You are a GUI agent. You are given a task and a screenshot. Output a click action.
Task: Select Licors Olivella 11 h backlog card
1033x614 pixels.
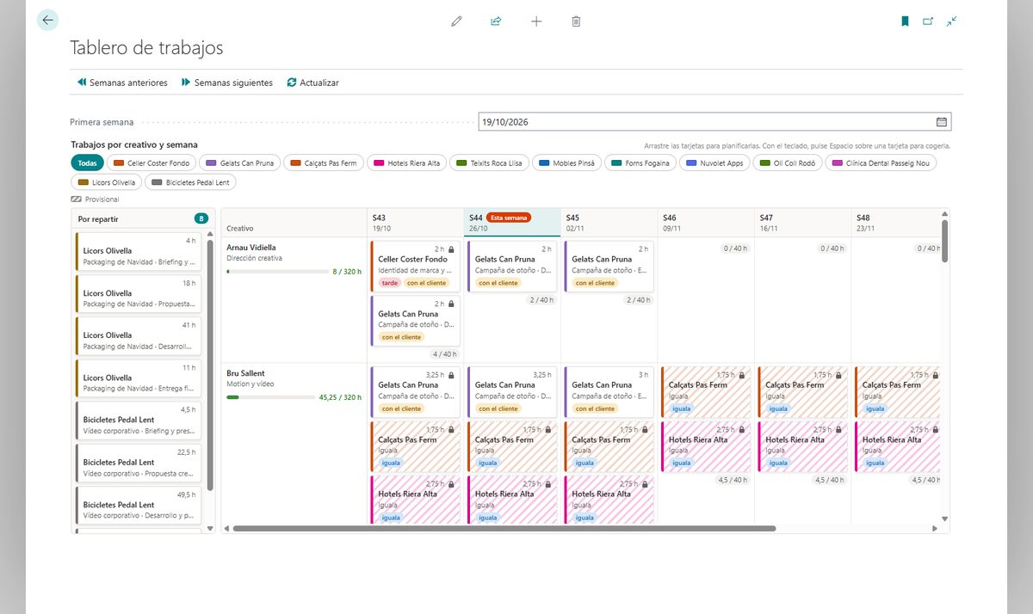click(138, 378)
